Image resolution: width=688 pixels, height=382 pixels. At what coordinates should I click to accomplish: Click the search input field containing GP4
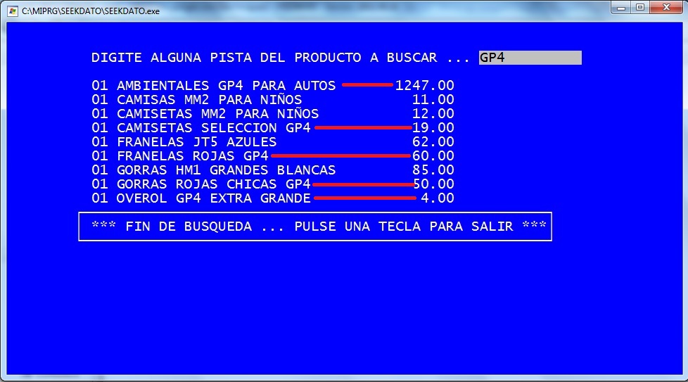tap(530, 58)
